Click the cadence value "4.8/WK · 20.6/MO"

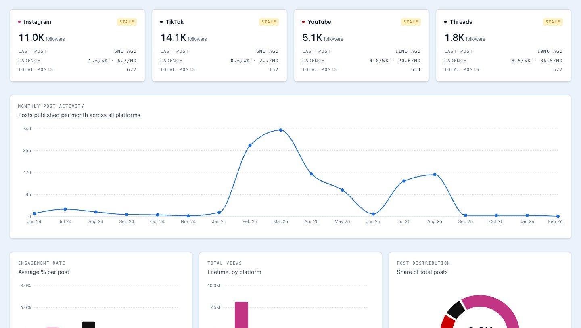tap(395, 61)
